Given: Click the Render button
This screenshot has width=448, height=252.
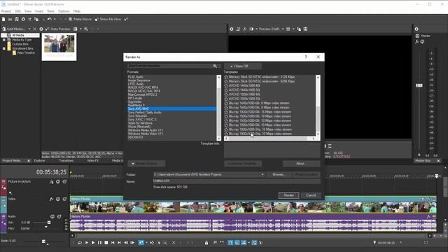Looking at the screenshot, I should pos(288,195).
